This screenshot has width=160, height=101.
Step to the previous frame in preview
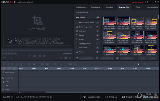click(x=39, y=56)
